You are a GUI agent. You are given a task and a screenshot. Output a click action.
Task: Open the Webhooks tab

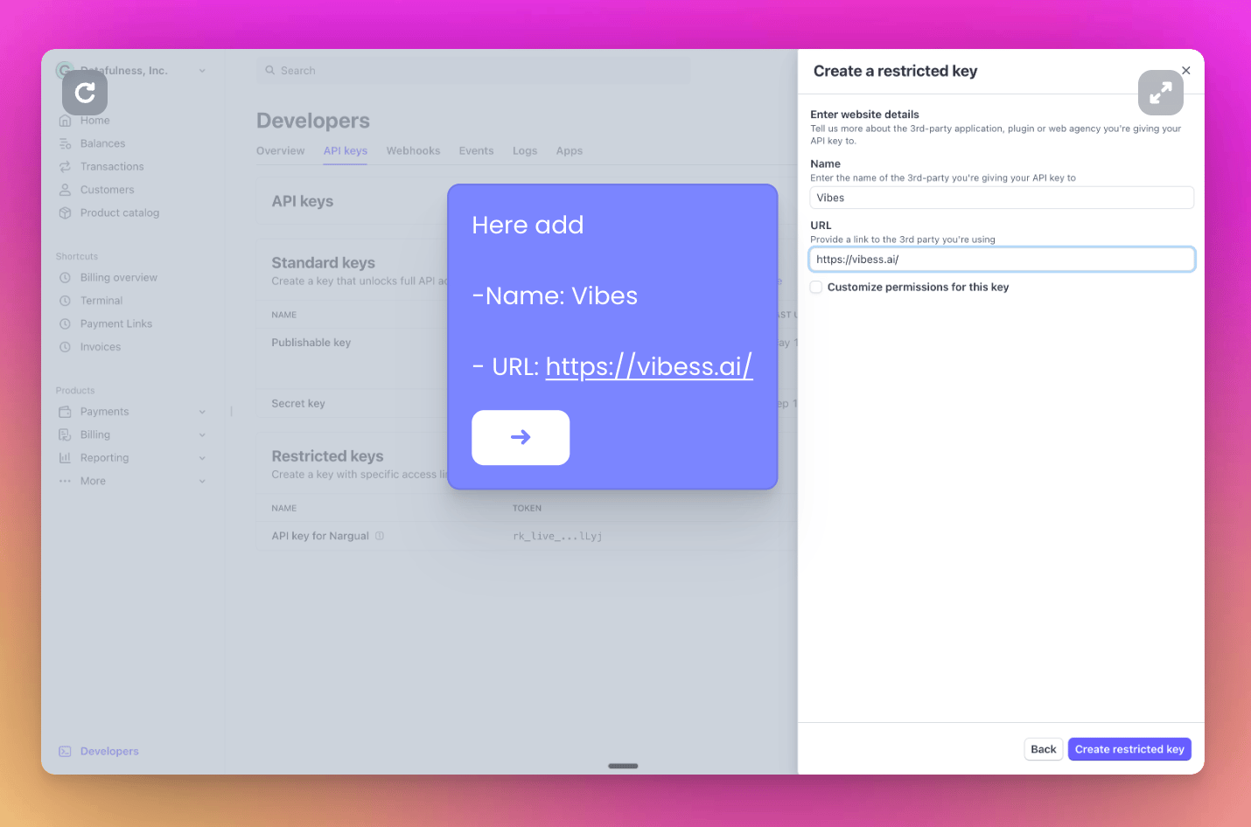point(413,151)
